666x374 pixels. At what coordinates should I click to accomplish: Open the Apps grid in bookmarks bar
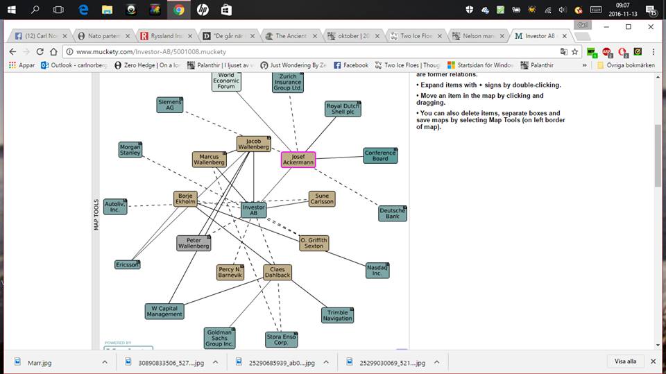[21, 65]
